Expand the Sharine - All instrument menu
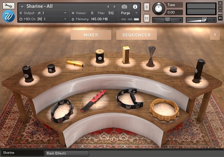The width and height of the screenshot is (224, 157). point(22,6)
